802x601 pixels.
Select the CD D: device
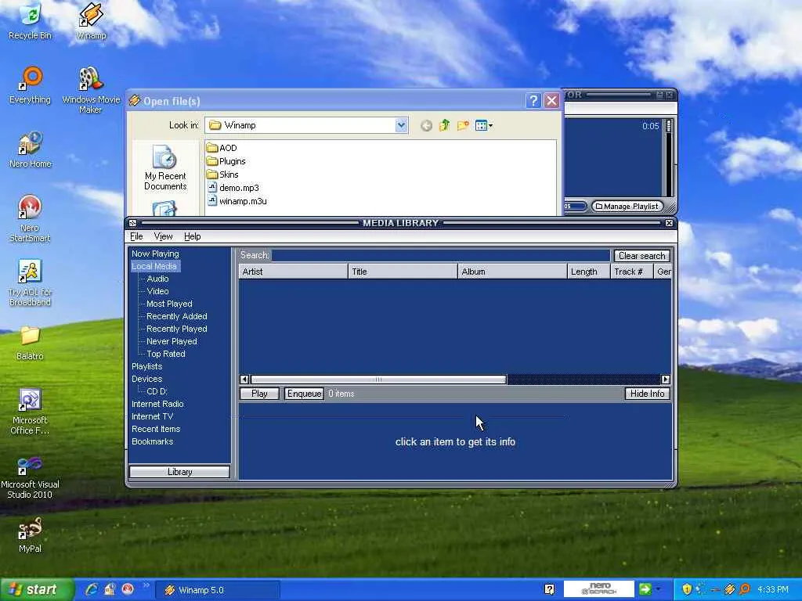click(157, 391)
